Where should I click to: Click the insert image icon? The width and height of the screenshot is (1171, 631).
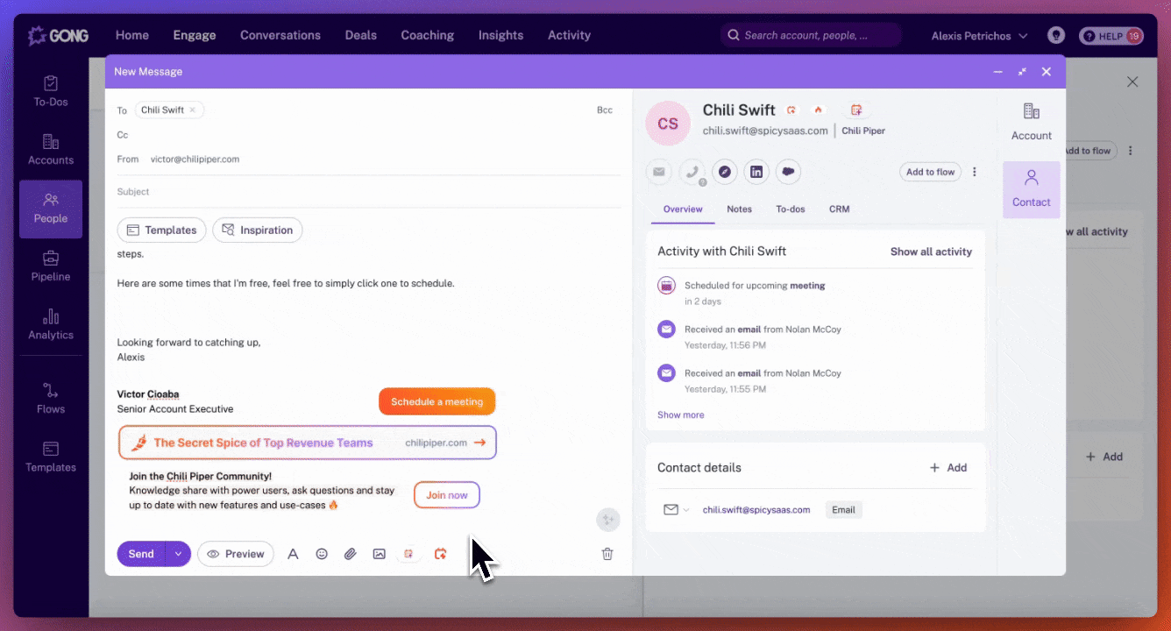379,554
